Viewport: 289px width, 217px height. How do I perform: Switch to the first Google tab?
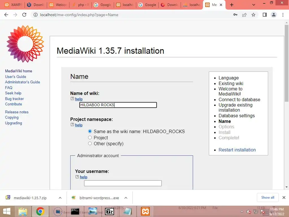(x=103, y=5)
